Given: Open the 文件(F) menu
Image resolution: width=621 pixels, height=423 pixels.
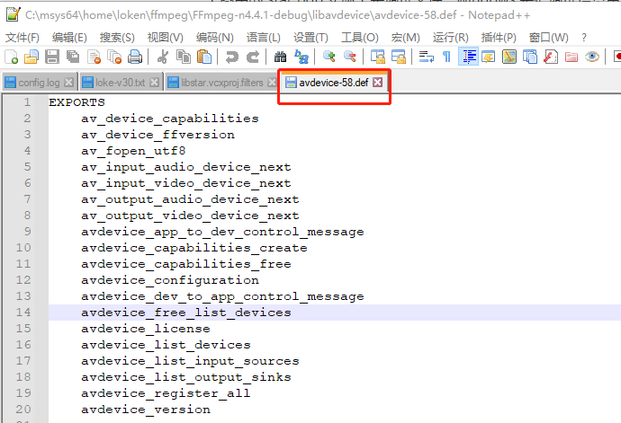Looking at the screenshot, I should tap(22, 37).
